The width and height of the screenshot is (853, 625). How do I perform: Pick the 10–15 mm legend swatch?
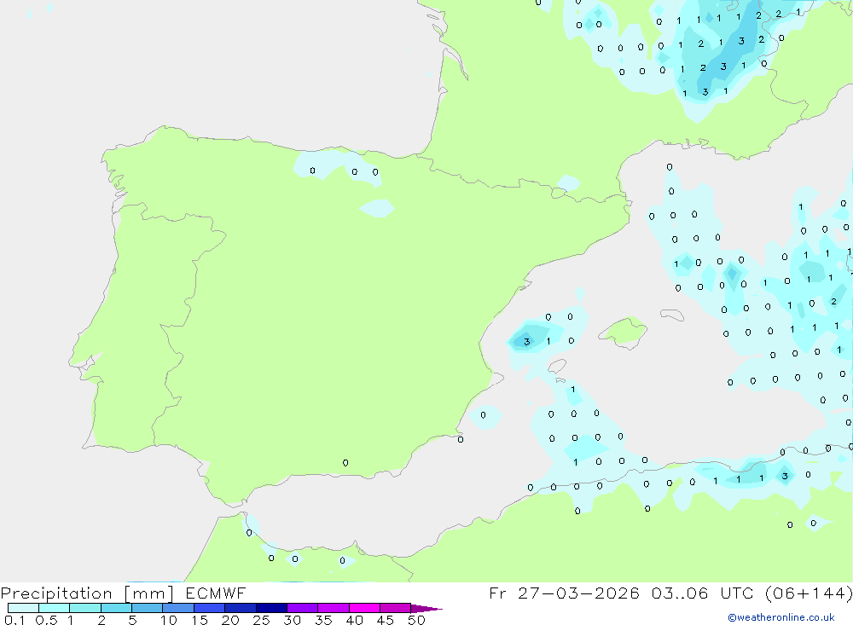[178, 608]
